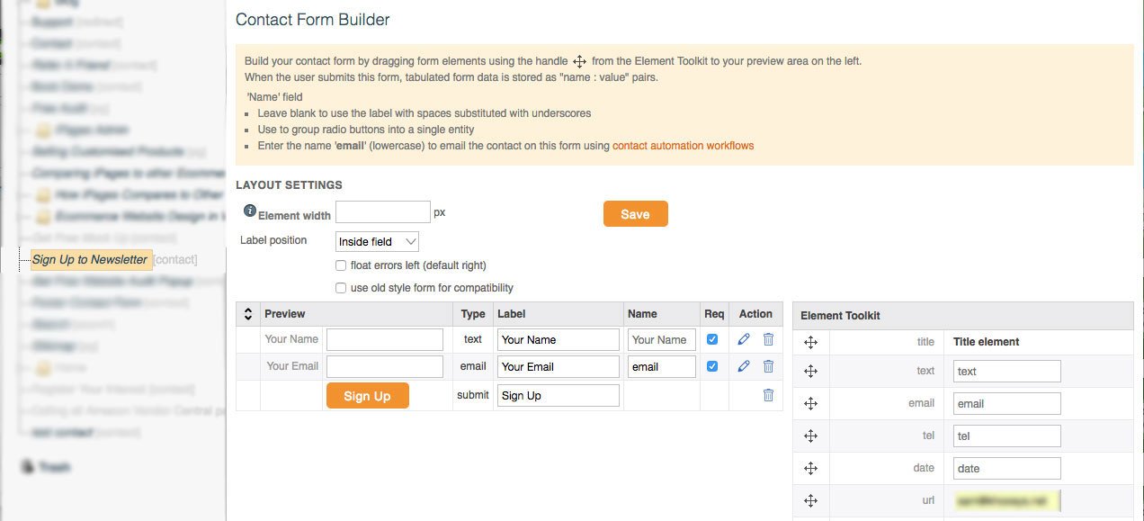The image size is (1144, 521).
Task: Delete the Your Email row via trash icon
Action: pyautogui.click(x=768, y=366)
